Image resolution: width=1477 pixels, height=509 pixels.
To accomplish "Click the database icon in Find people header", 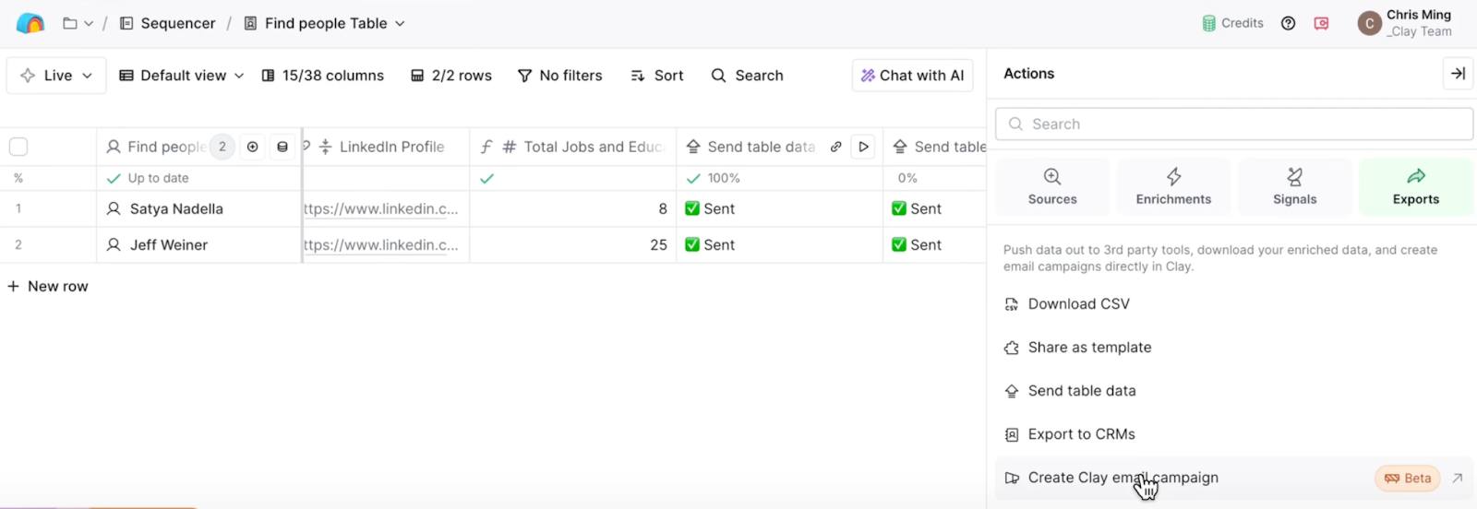I will point(282,147).
